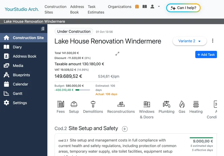Click the Address Book contact icon in sidebar
Image resolution: width=224 pixels, height=156 pixels.
(6, 56)
